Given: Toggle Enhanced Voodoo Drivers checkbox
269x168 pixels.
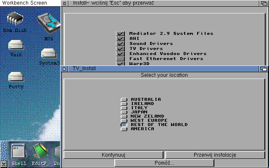Looking at the screenshot, I should coord(120,54).
